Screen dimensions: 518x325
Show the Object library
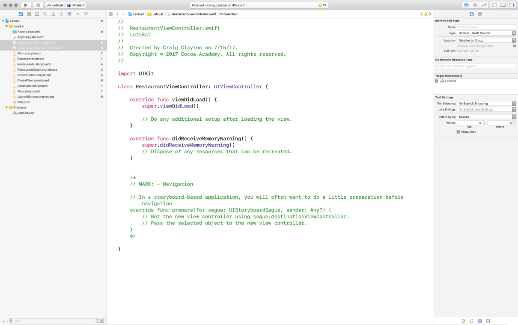tap(480, 321)
